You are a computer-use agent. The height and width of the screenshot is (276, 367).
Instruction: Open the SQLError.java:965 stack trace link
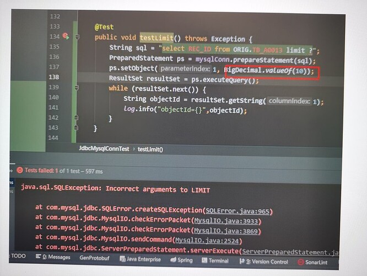(x=238, y=211)
